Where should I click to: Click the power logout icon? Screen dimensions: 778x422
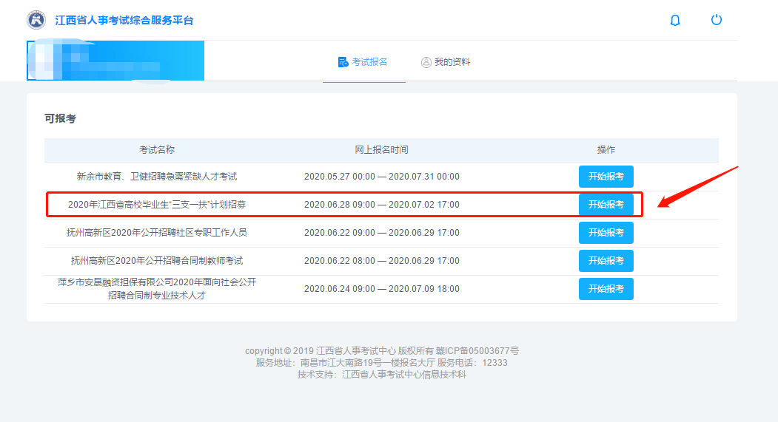tap(716, 20)
